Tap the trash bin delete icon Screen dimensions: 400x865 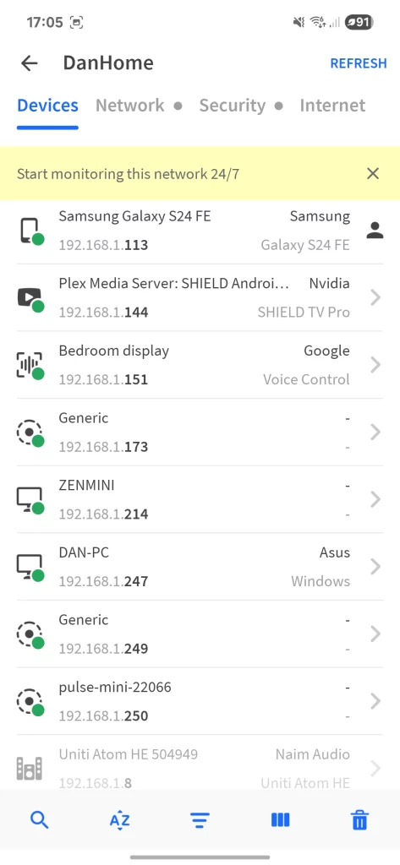(359, 820)
